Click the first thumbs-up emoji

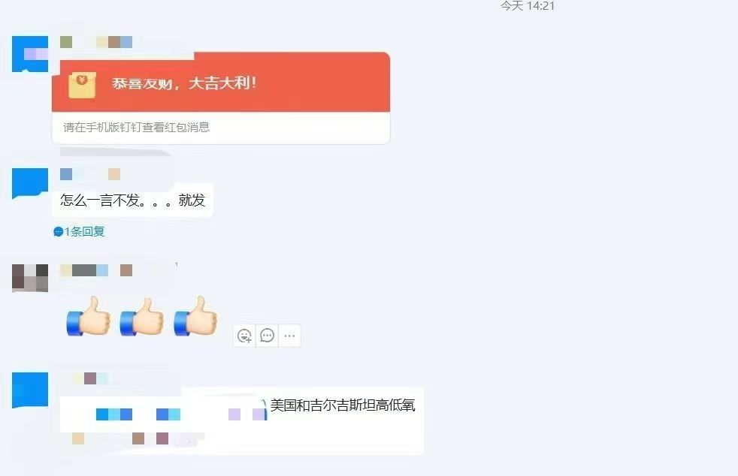tap(89, 316)
